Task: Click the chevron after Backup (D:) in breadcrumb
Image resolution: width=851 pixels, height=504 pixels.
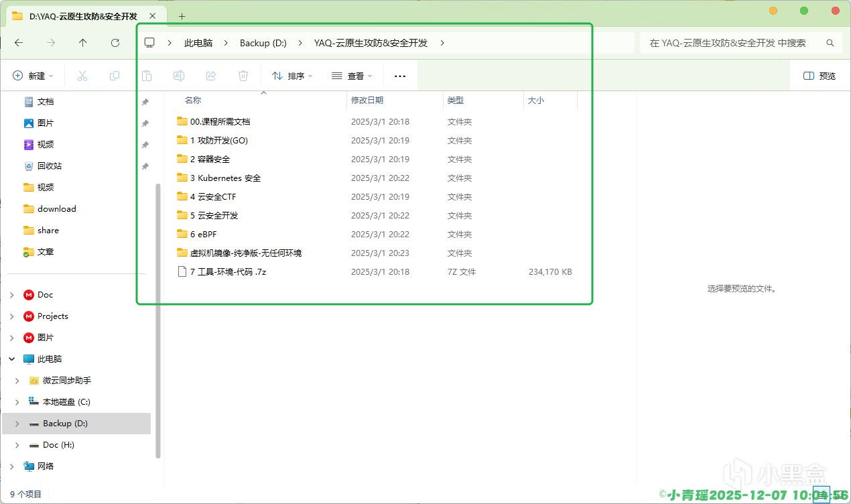Action: click(300, 42)
